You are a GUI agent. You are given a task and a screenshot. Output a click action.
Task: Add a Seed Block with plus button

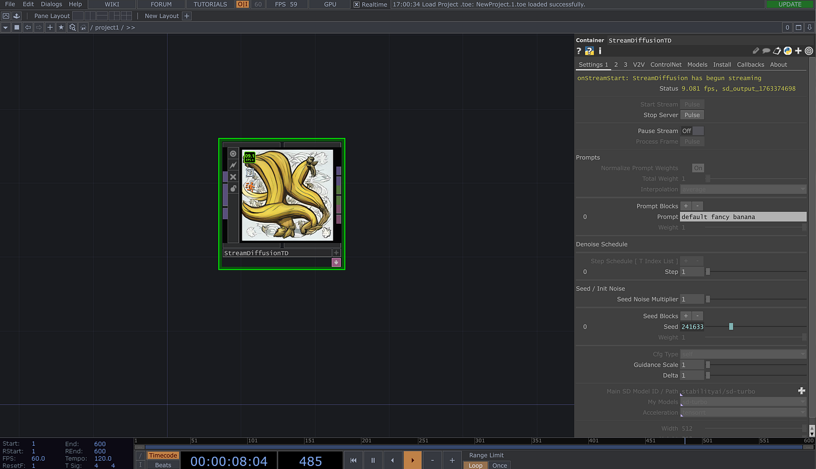686,316
